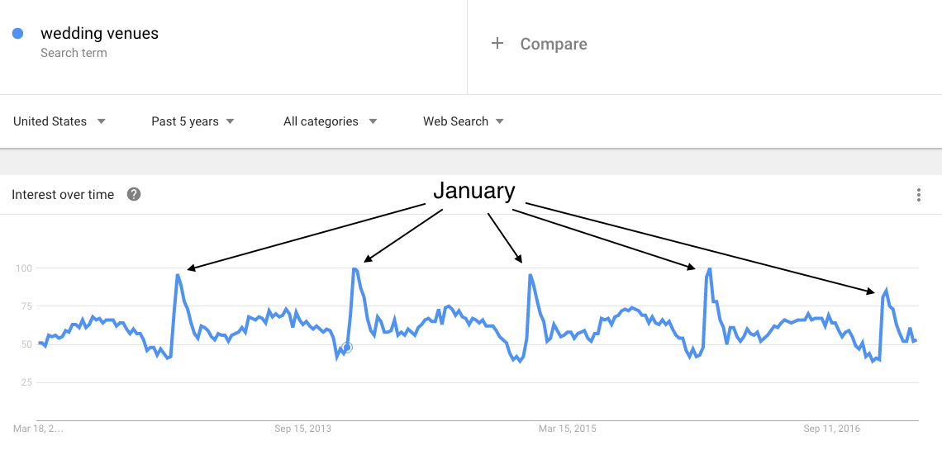Click the fourth peak of the trend line
Viewport: 942px width, 474px height.
(x=709, y=269)
